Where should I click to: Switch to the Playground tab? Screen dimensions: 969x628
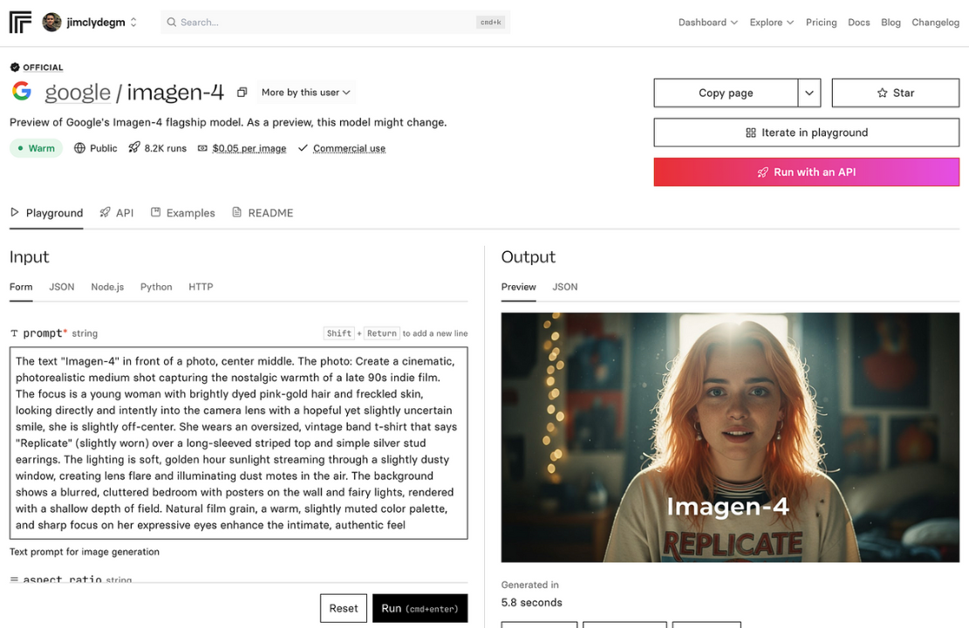46,213
